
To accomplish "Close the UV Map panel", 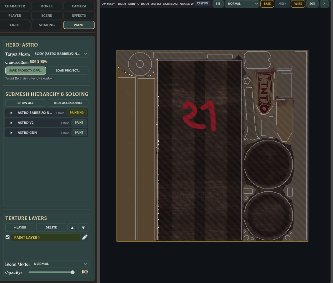I will click(x=324, y=4).
